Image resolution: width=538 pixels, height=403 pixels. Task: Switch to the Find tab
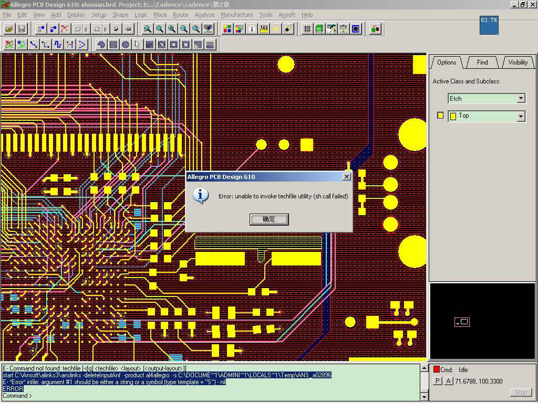point(482,62)
